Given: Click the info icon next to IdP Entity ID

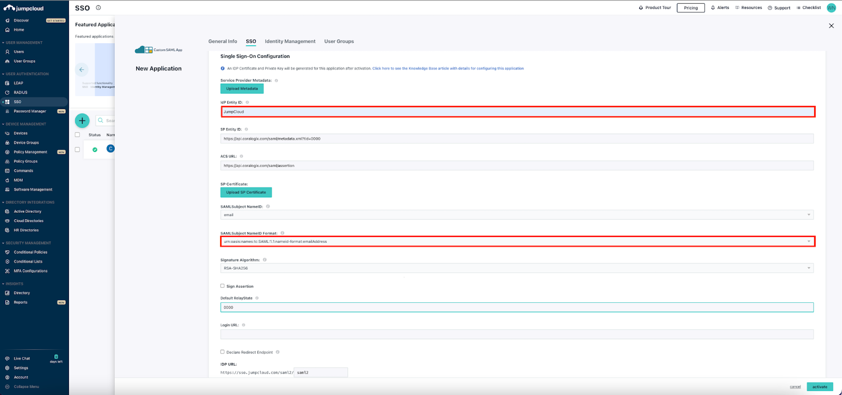Looking at the screenshot, I should pos(247,103).
